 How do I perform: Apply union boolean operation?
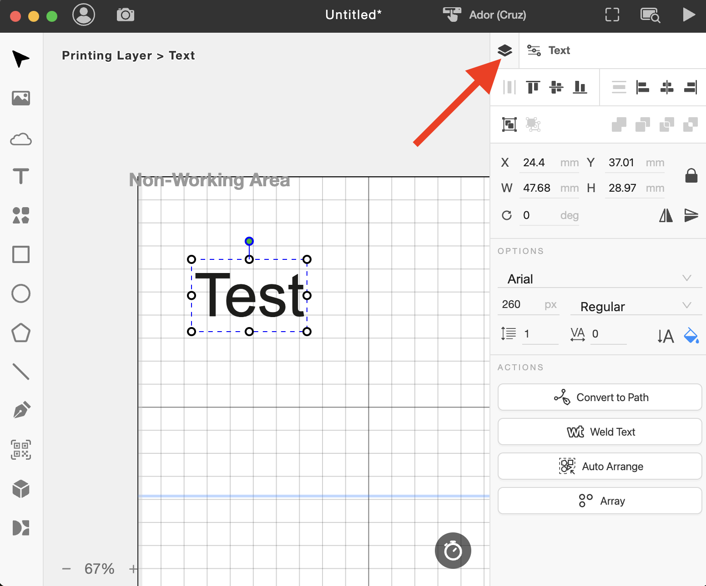(x=619, y=124)
